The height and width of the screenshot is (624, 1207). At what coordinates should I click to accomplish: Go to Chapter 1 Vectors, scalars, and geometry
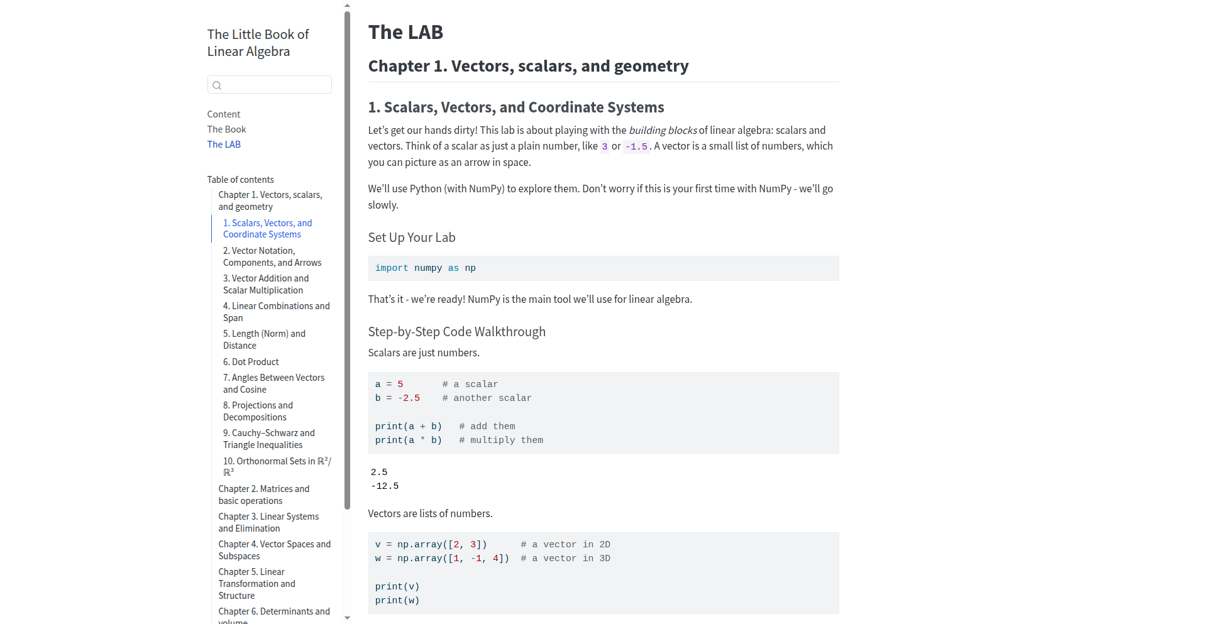pos(270,200)
